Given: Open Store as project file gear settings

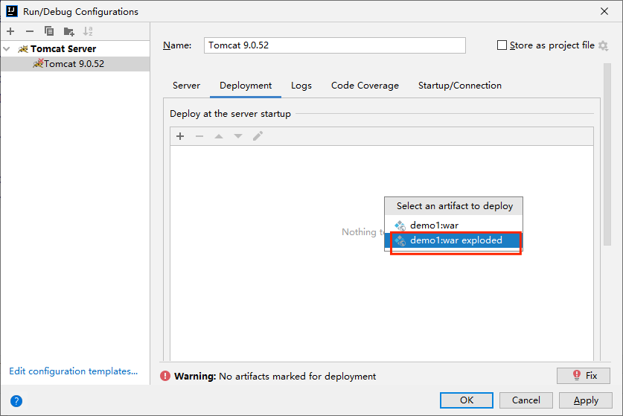Looking at the screenshot, I should click(x=603, y=45).
